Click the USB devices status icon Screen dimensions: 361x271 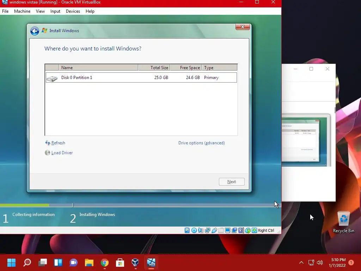[214, 230]
